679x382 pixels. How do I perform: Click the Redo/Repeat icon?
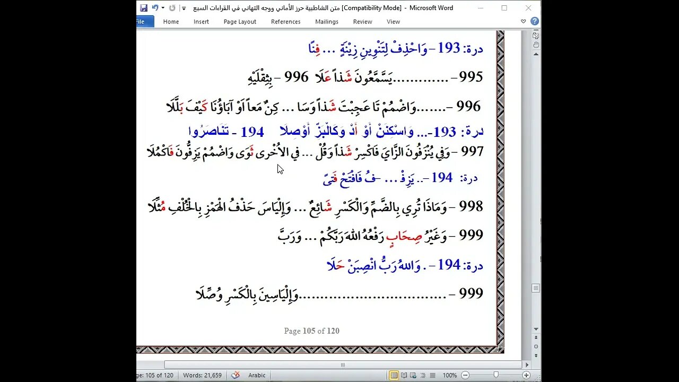(172, 8)
